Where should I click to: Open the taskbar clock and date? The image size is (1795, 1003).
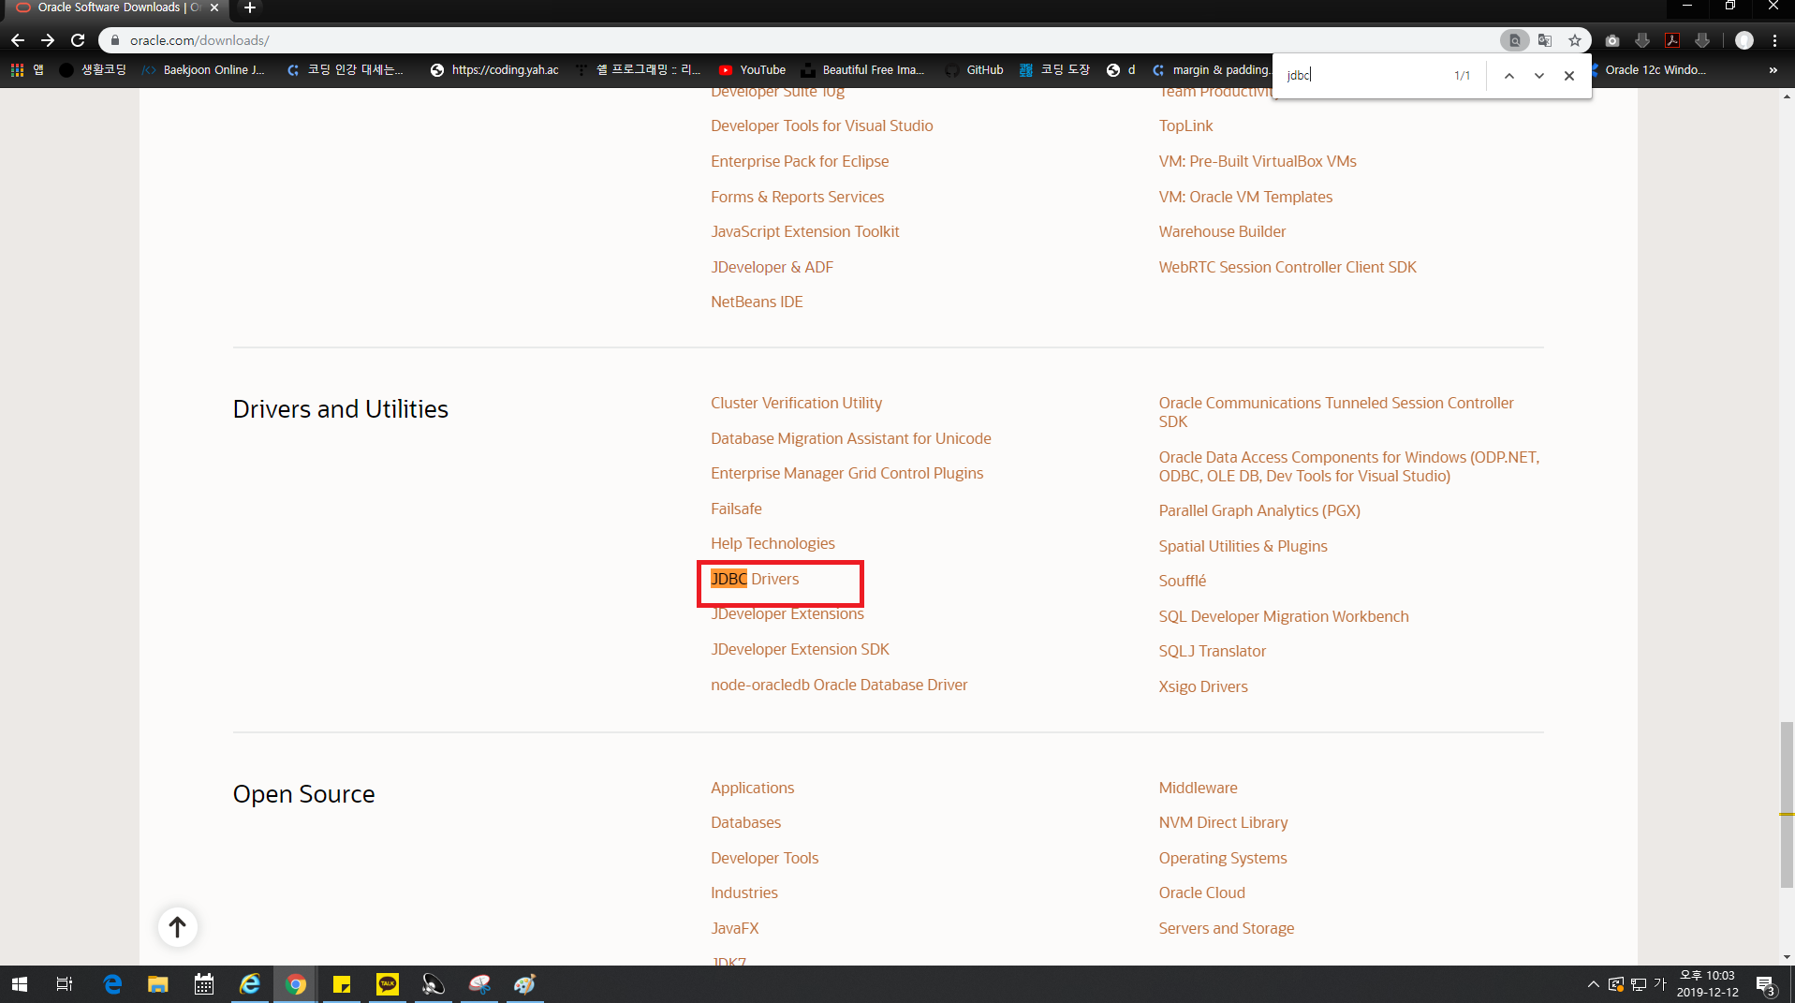click(1708, 984)
